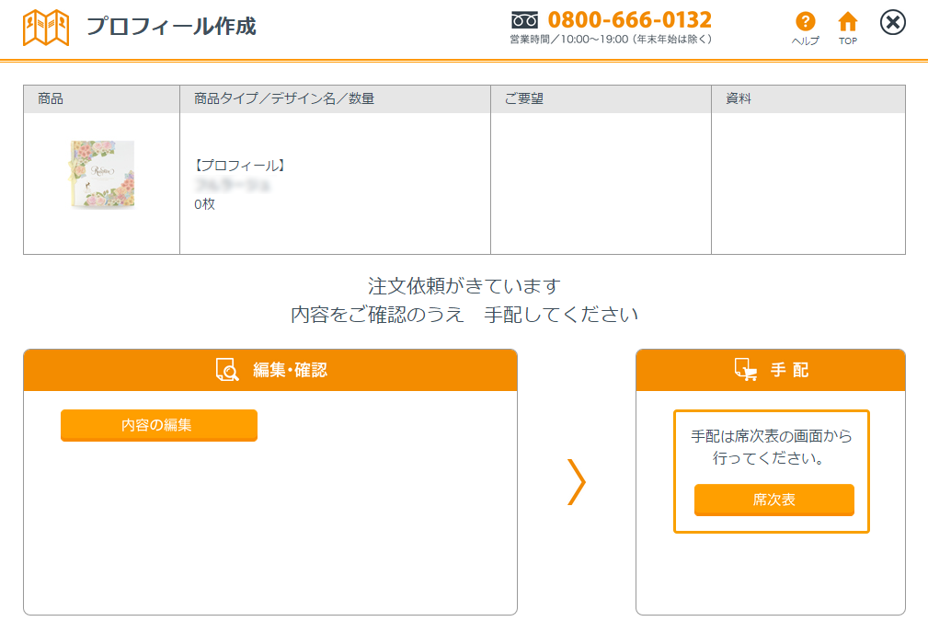This screenshot has height=633, width=928.
Task: Click the orange right chevron arrow
Action: [x=576, y=481]
